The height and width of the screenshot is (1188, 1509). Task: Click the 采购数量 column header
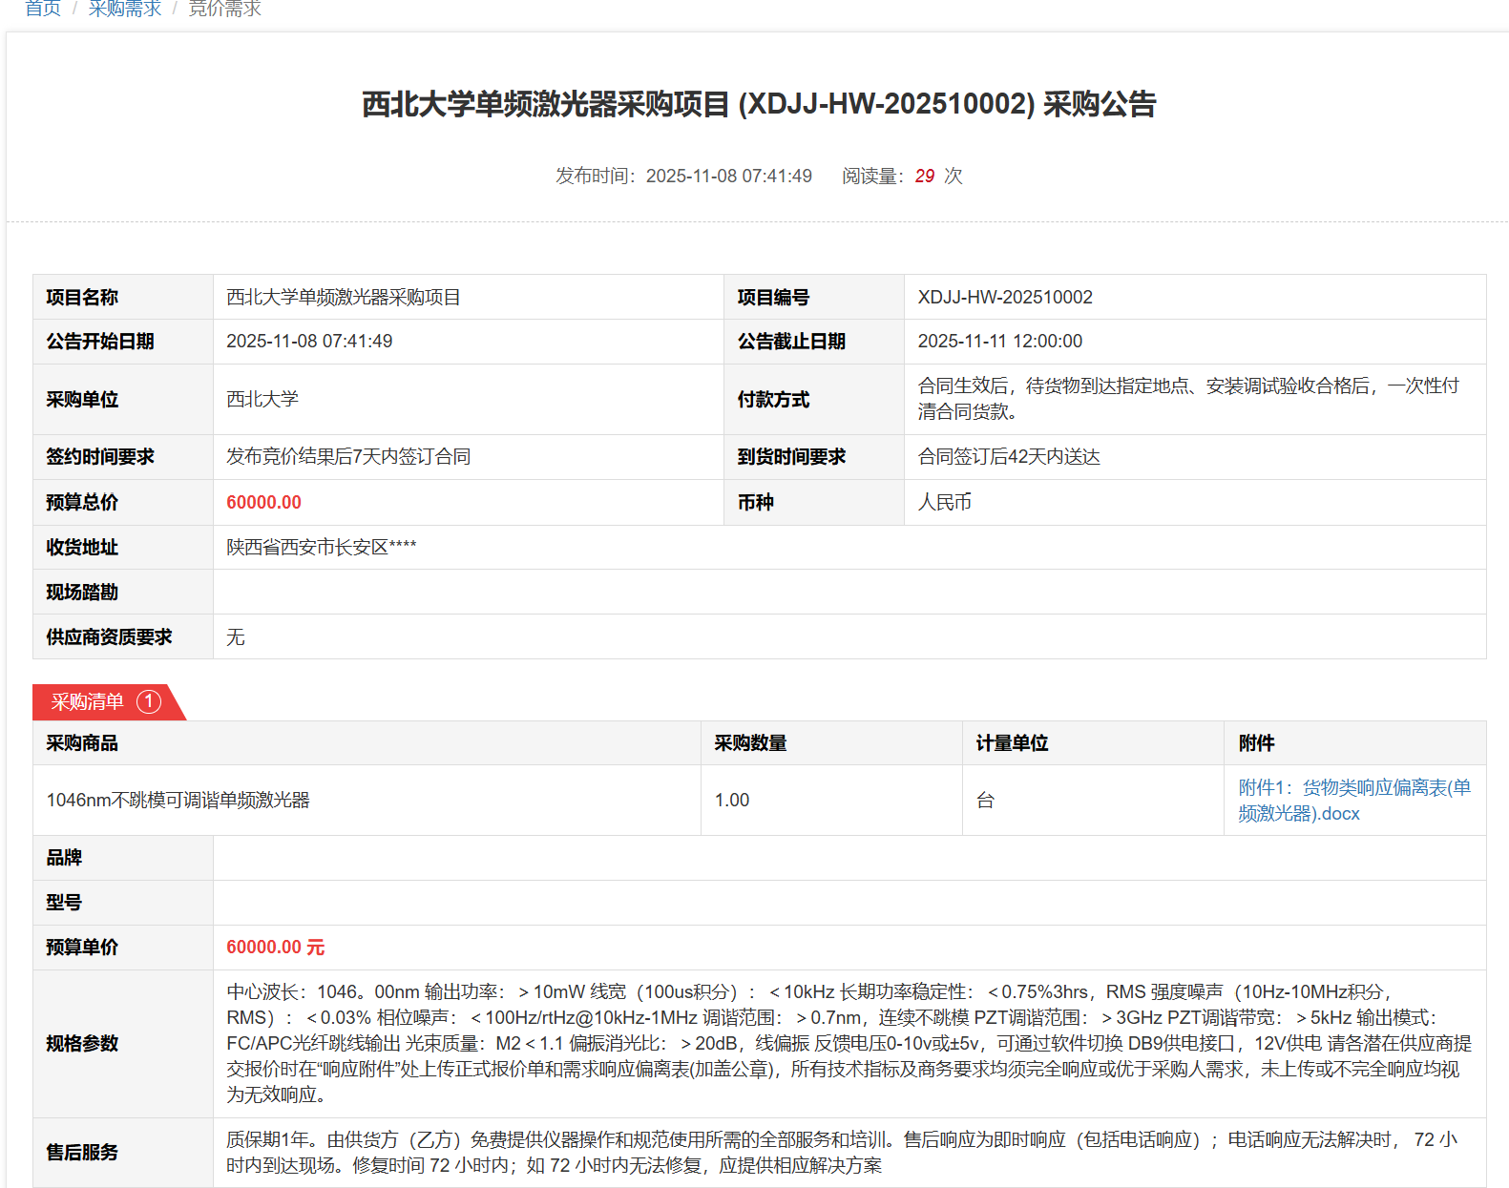750,743
